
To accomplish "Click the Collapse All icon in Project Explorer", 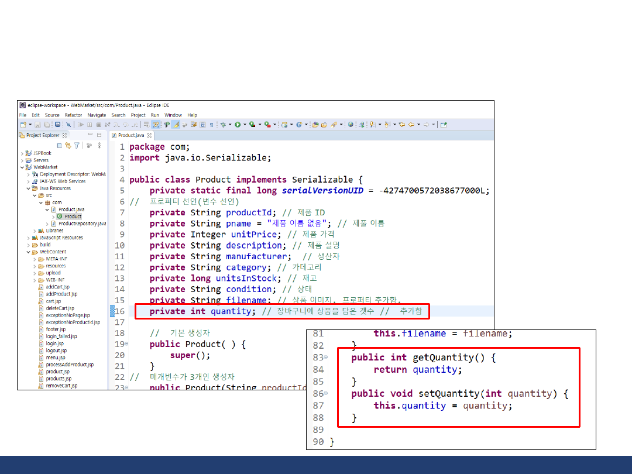I will 60,145.
